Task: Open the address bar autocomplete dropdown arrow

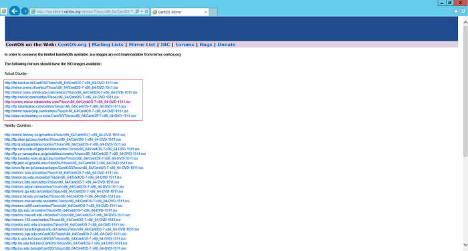Action: 142,11
